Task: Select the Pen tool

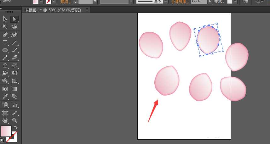Action: [x=5, y=35]
